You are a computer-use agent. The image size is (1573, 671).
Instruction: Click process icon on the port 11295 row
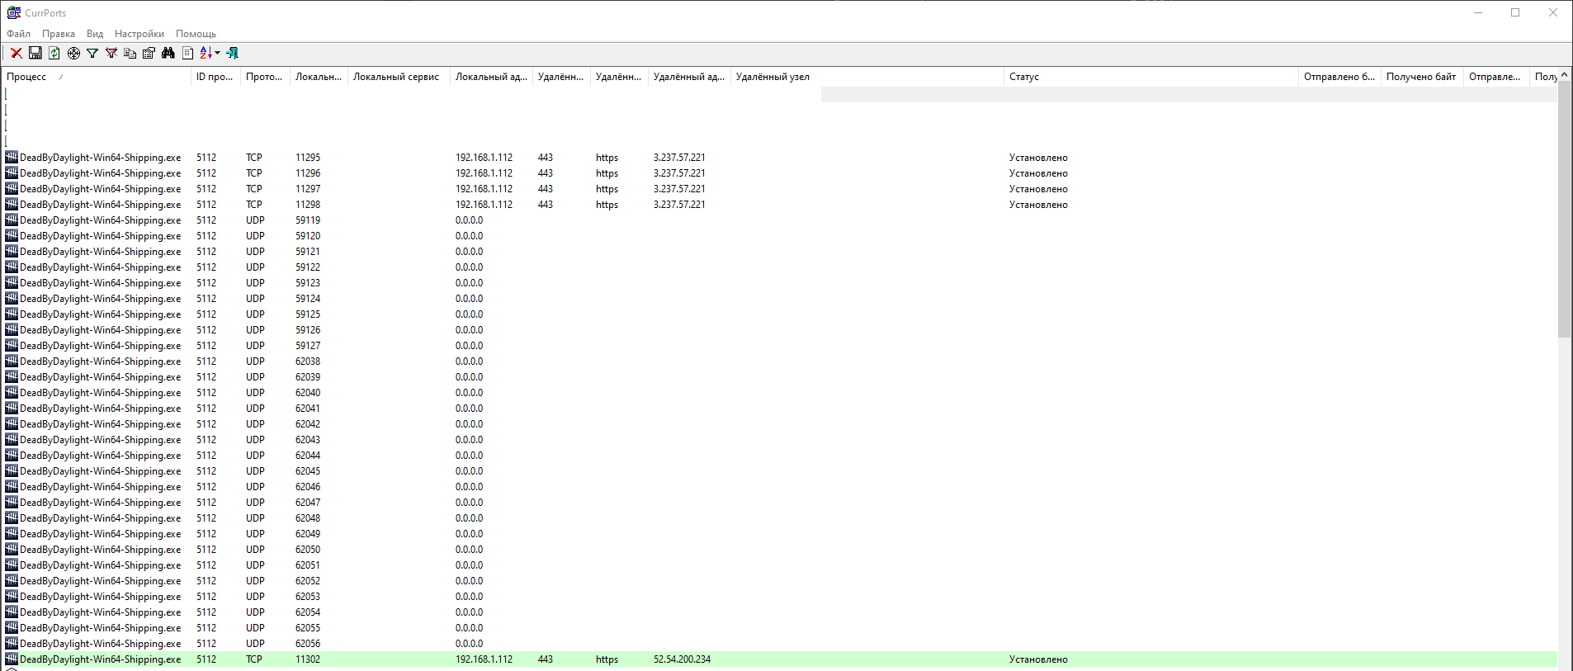(12, 157)
